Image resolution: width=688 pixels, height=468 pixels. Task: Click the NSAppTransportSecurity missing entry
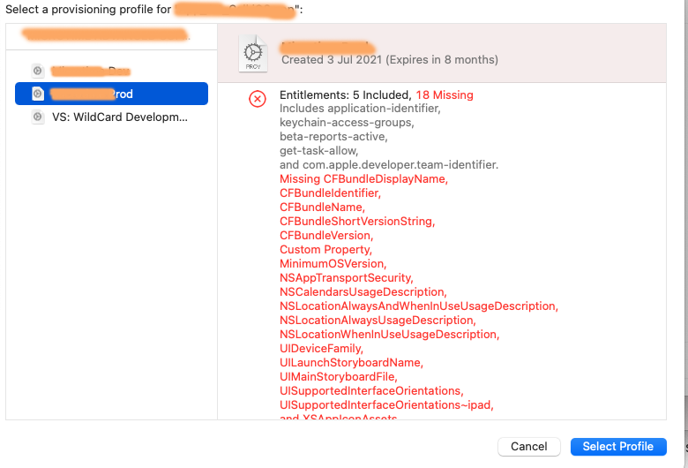[x=346, y=278]
